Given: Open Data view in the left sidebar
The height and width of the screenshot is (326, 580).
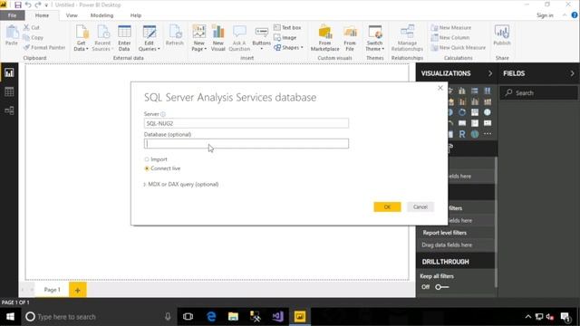Looking at the screenshot, I should [x=9, y=91].
